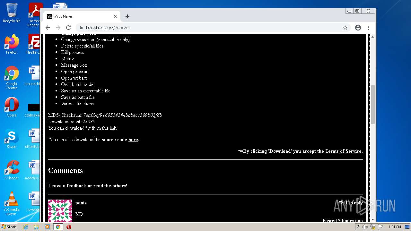Click the 'Message box' list item
Viewport: 411px width, 231px height.
(x=74, y=65)
